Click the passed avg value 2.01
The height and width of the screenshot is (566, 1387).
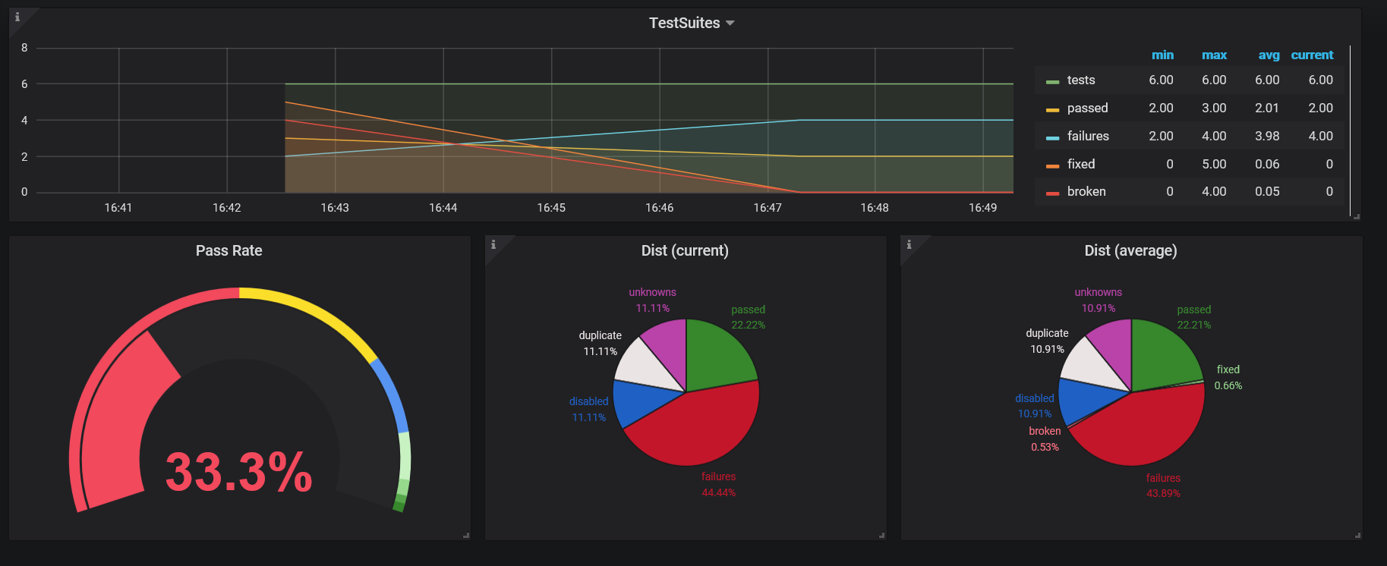tap(1267, 108)
